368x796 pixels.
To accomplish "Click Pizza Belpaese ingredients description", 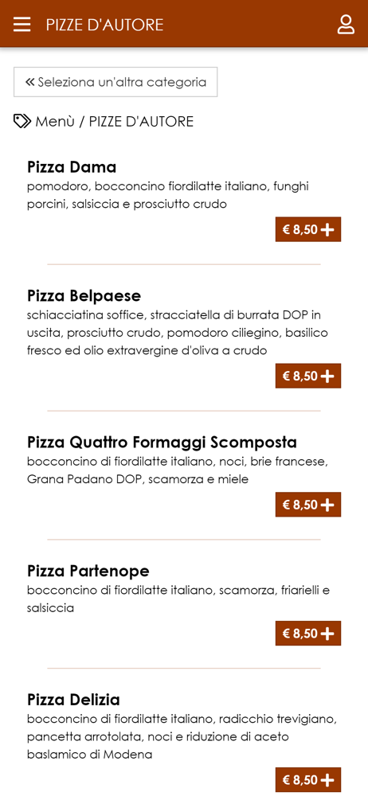I will [178, 333].
